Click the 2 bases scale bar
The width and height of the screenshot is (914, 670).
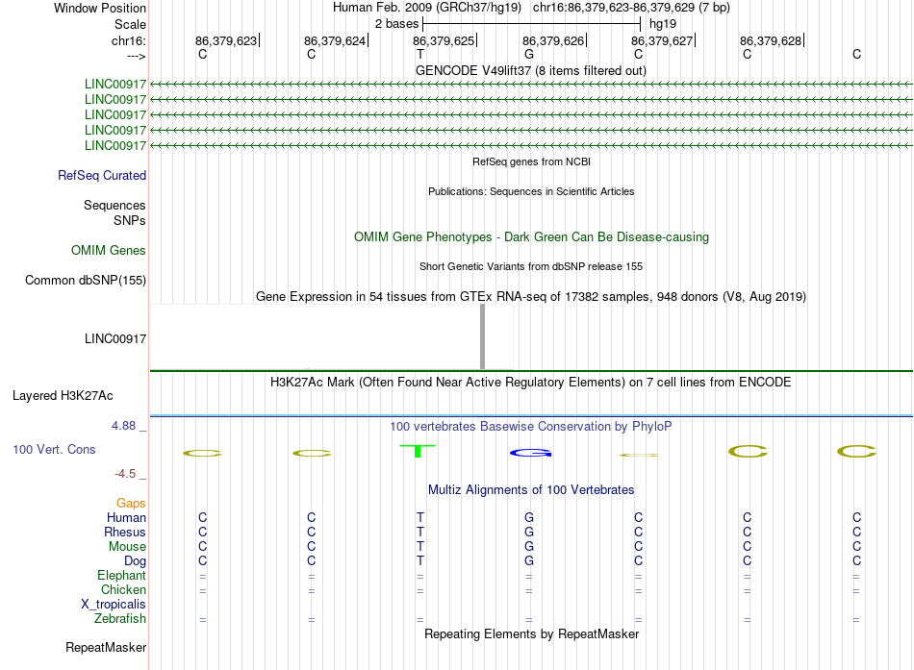point(532,24)
